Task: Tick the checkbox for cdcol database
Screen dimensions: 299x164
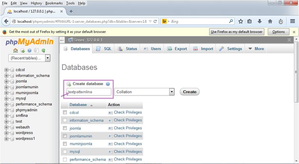Action: (x=65, y=112)
